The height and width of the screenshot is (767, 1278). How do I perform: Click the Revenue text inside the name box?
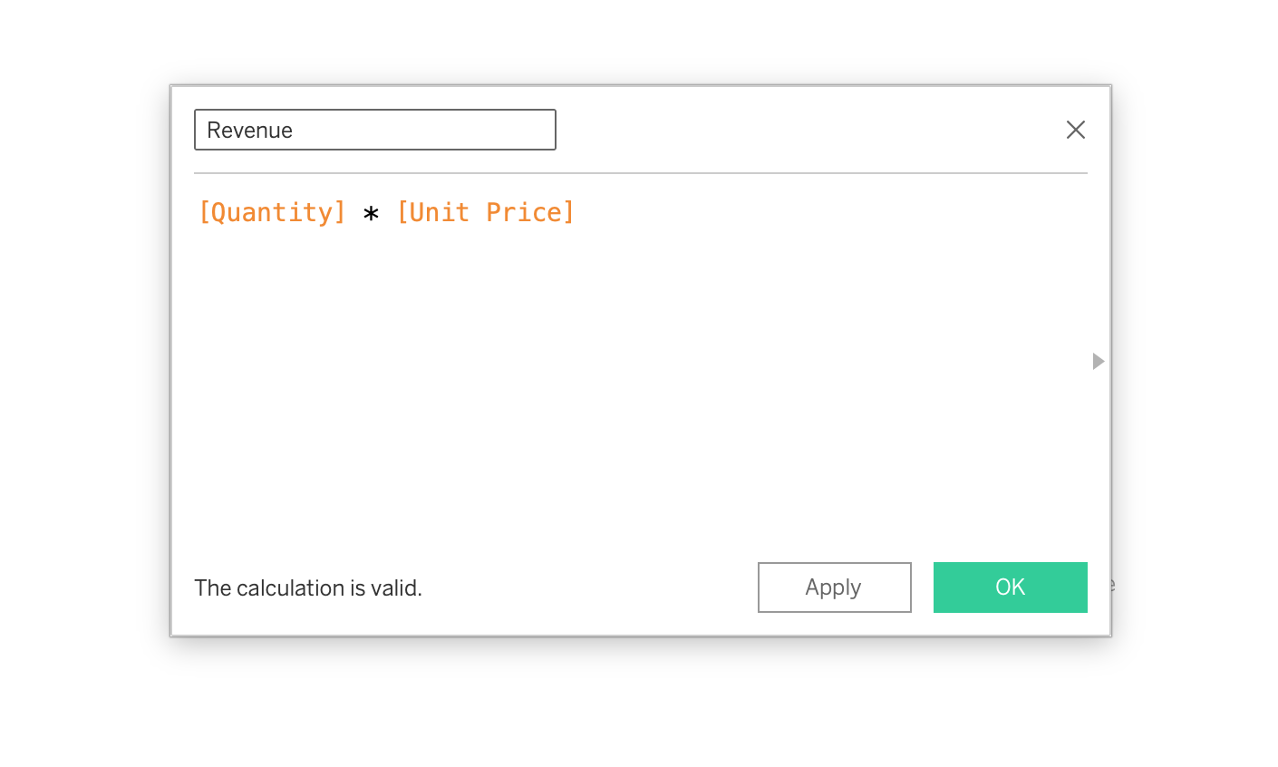[249, 130]
